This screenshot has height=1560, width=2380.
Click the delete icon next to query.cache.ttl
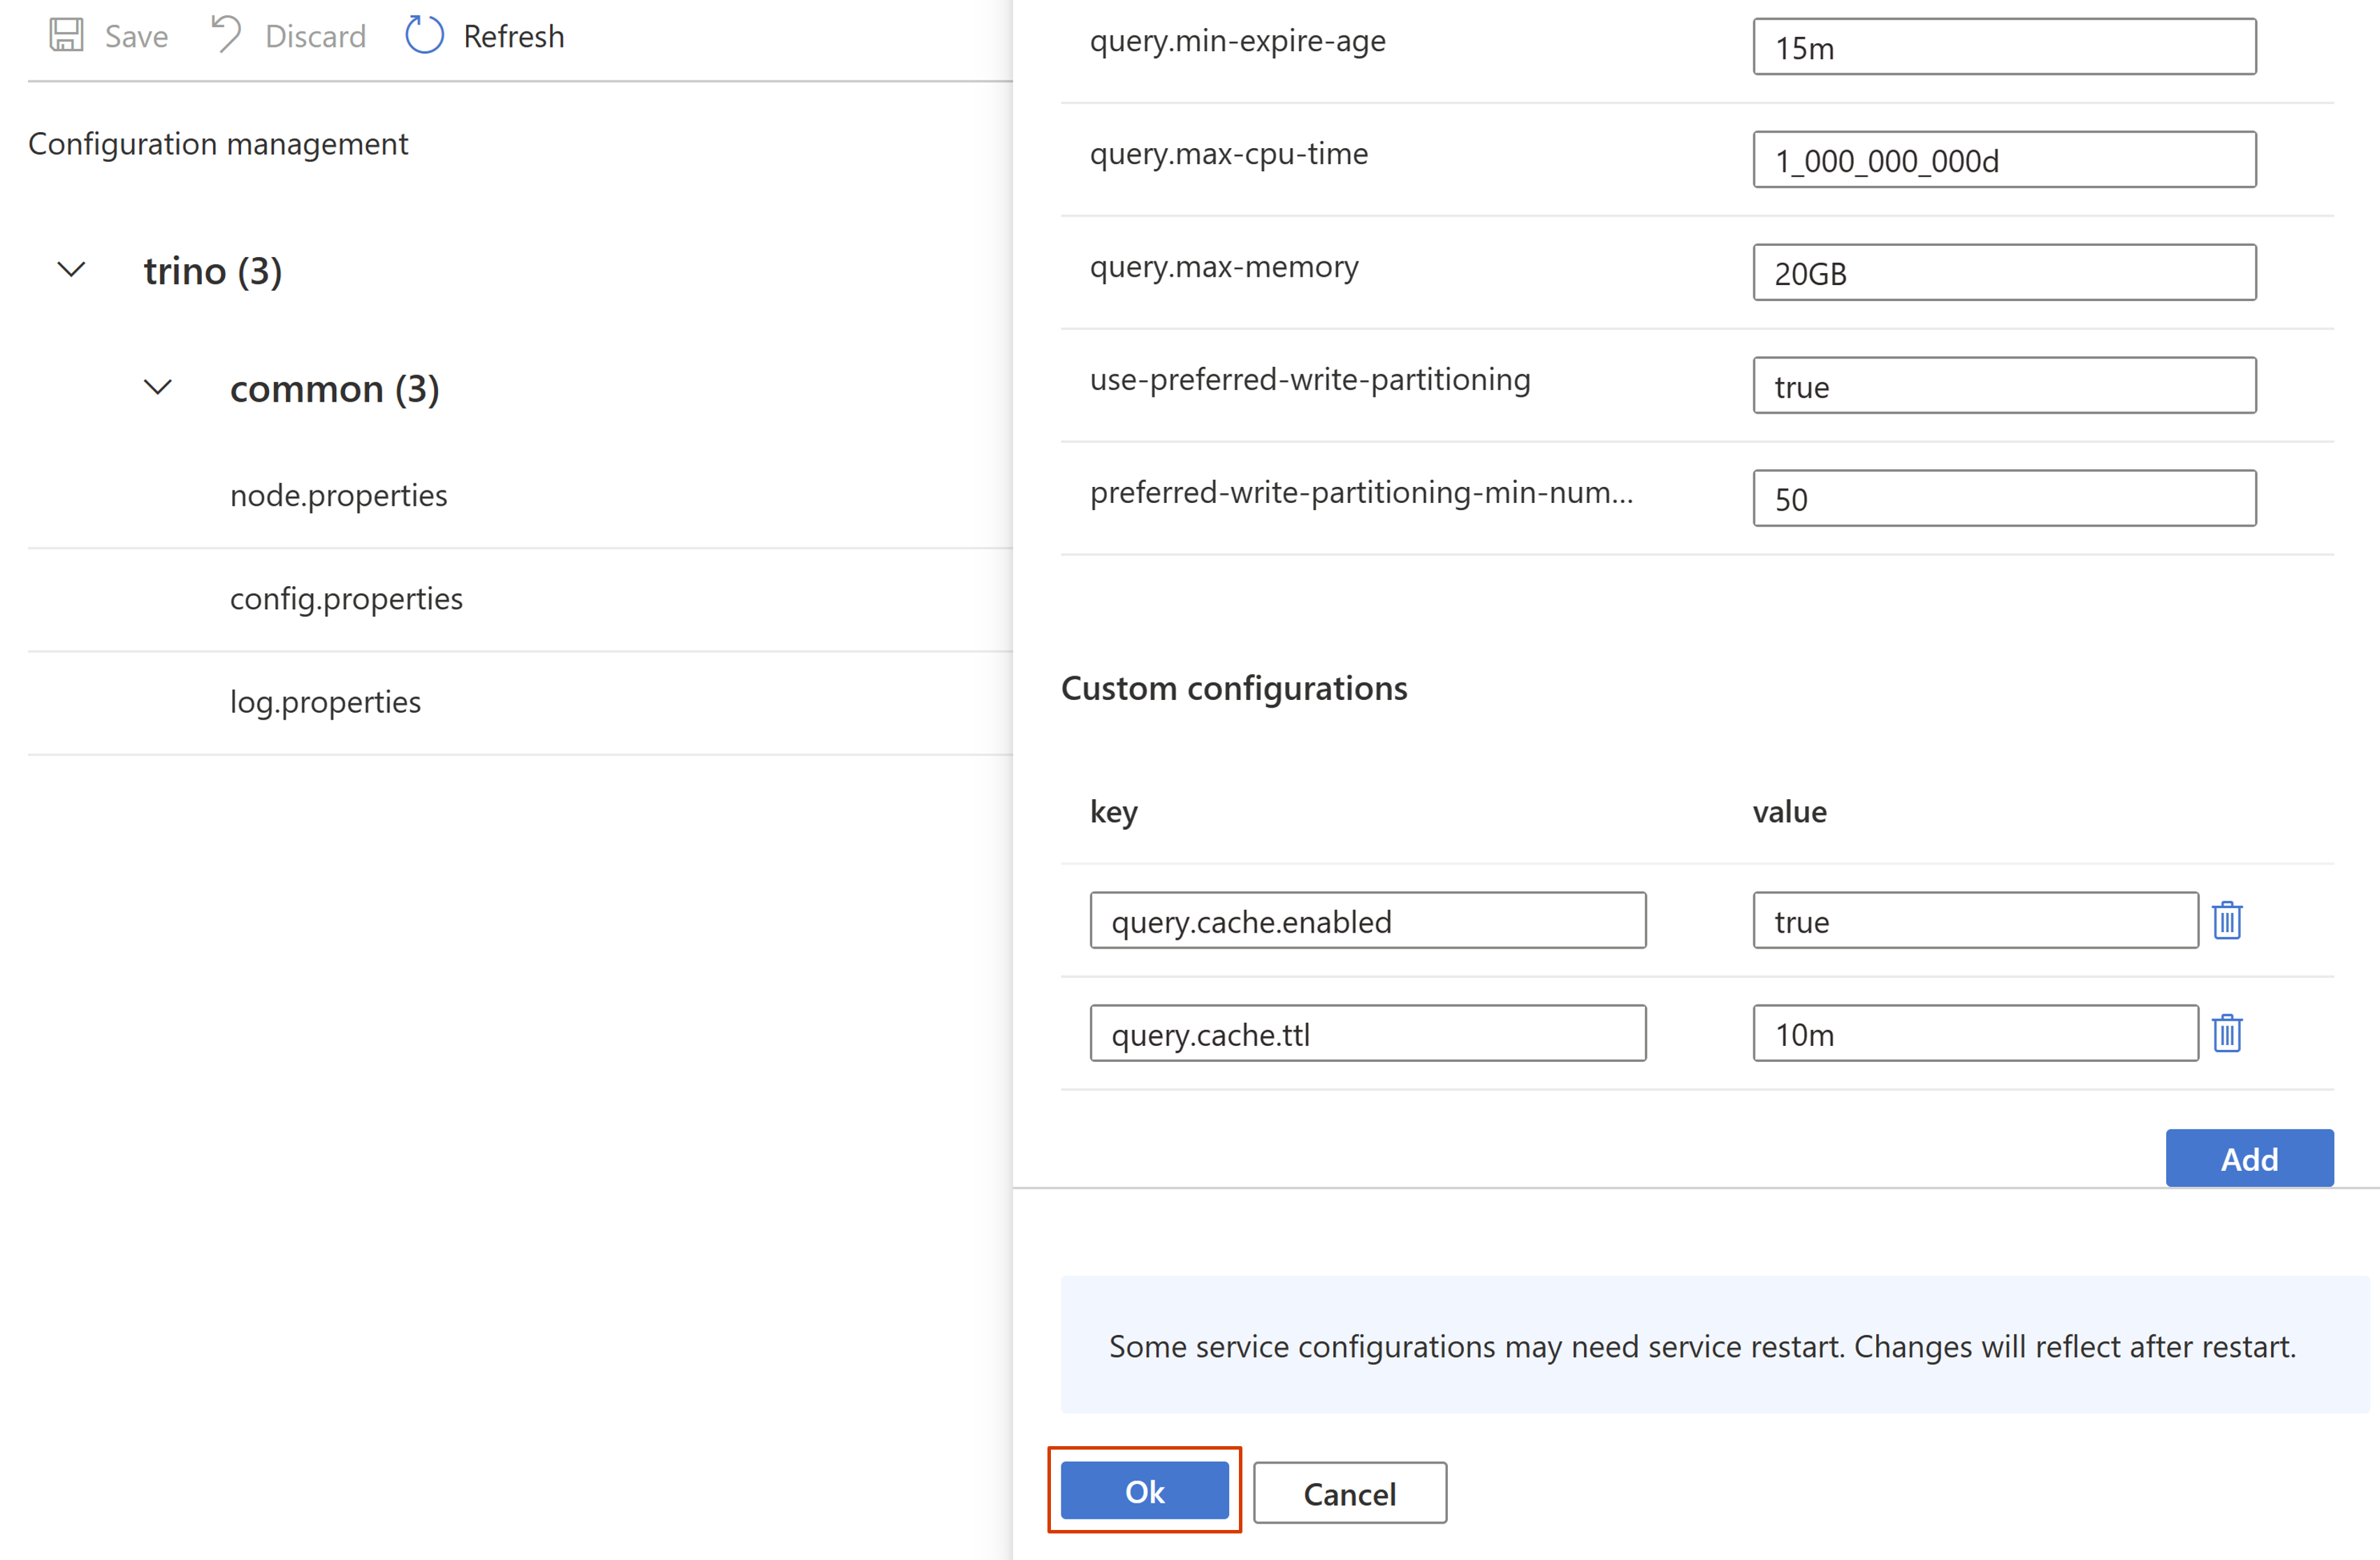(x=2228, y=1033)
